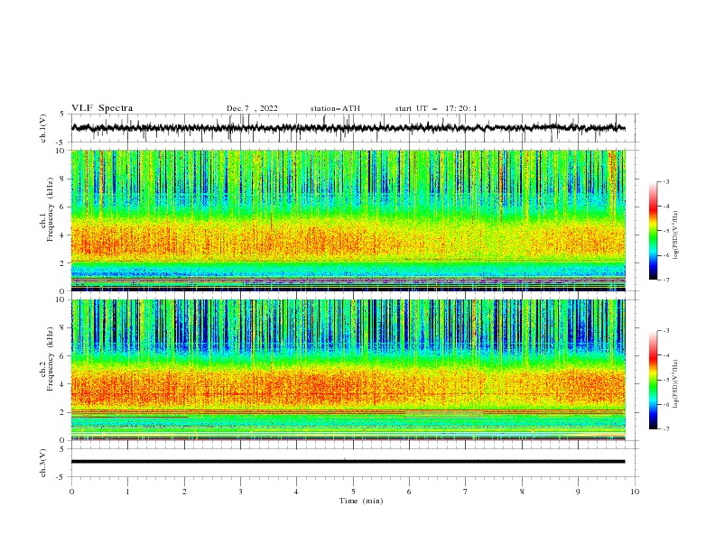The image size is (715, 552).
Task: Click the "ch.1(V)" axis label
Action: click(43, 128)
